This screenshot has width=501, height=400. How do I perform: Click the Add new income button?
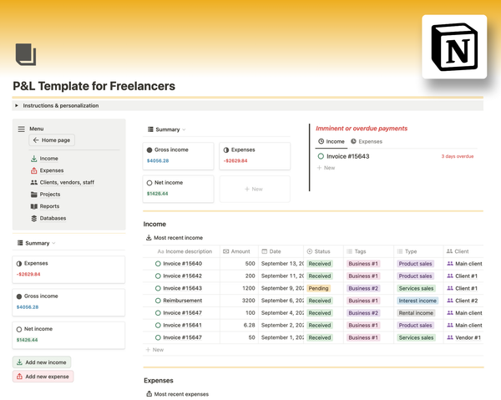click(42, 362)
